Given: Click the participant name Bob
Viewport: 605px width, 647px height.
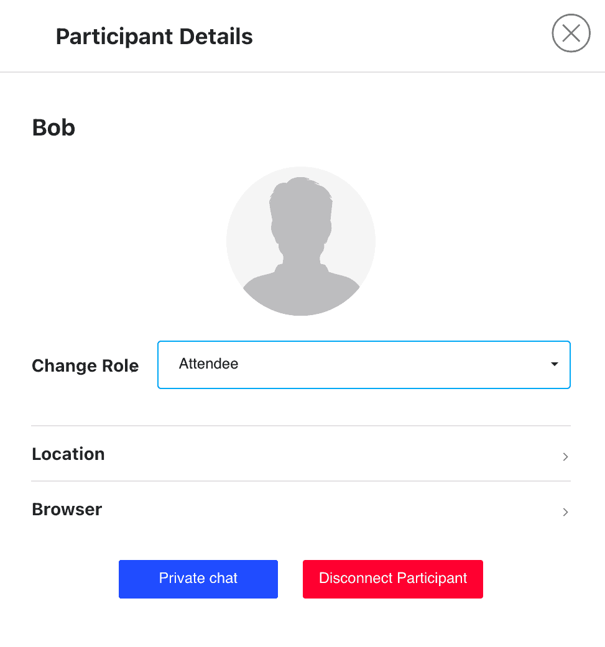Looking at the screenshot, I should [53, 127].
